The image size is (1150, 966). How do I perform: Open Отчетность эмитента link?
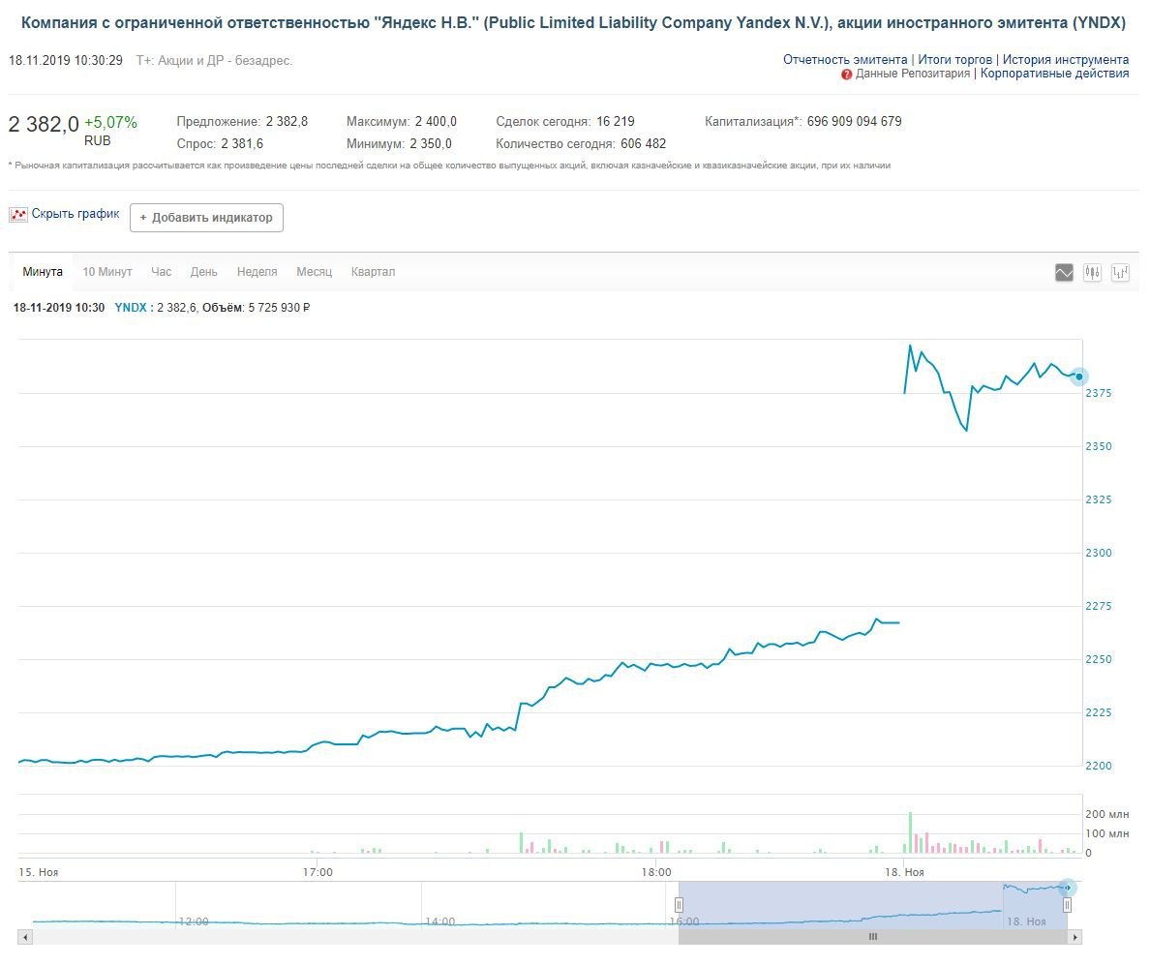tap(845, 59)
